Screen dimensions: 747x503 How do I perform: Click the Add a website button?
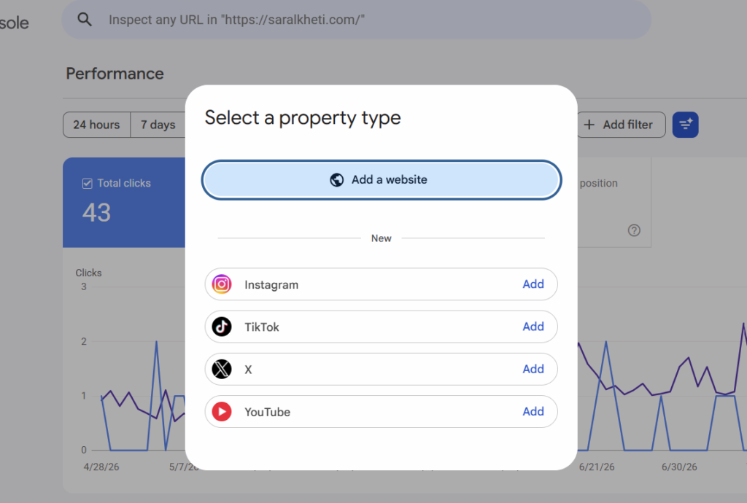(x=381, y=180)
